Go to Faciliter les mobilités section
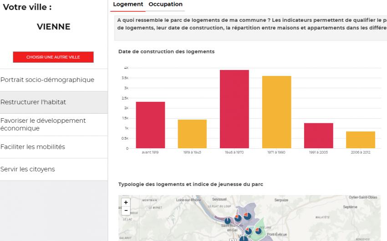The image size is (387, 241). coord(54,147)
